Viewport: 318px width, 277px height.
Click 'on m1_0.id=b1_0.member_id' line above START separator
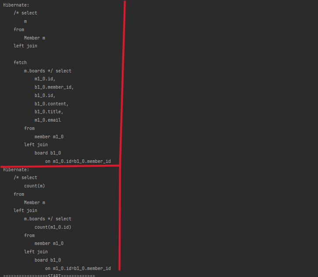[x=78, y=268]
